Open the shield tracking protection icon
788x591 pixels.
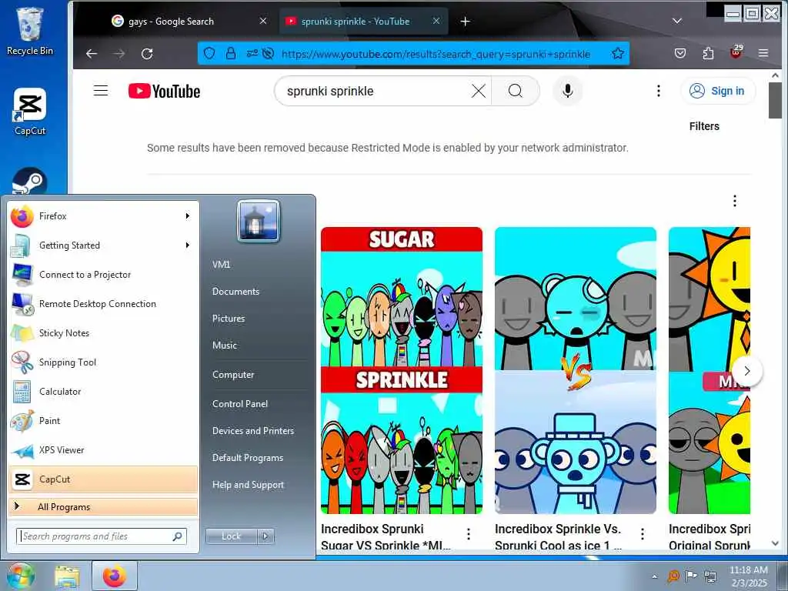pyautogui.click(x=209, y=53)
